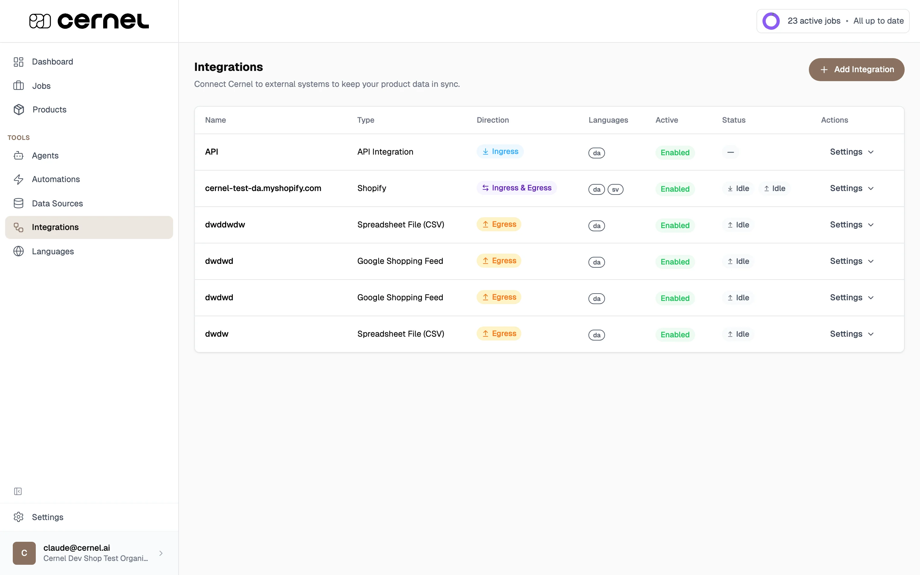Expand the account switcher chevron
Viewport: 920px width, 575px height.
(161, 553)
